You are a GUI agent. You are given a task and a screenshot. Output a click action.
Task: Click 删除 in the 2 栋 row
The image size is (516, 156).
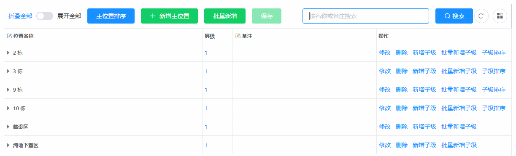click(x=402, y=53)
